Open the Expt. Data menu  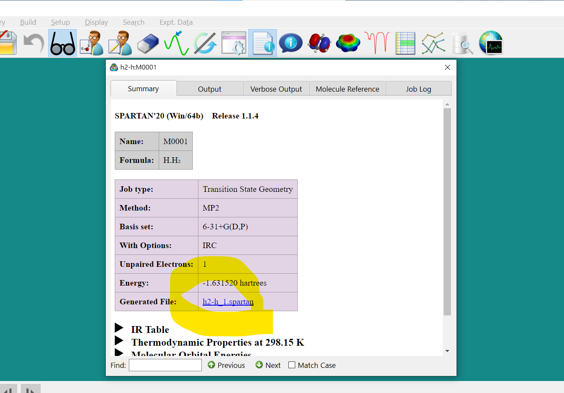click(x=176, y=22)
